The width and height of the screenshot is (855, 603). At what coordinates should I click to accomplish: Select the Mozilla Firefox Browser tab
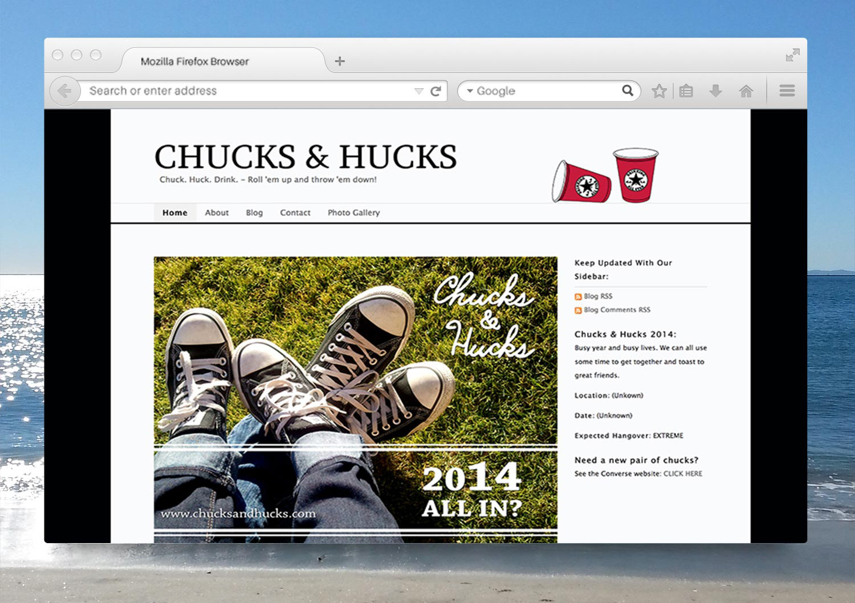(194, 62)
